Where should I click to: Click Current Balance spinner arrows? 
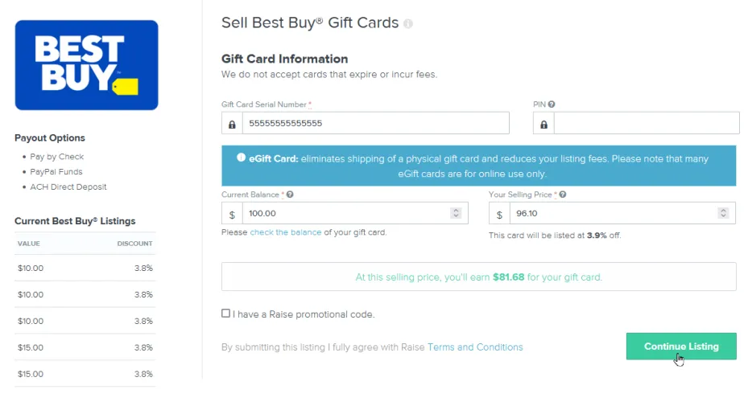point(455,214)
